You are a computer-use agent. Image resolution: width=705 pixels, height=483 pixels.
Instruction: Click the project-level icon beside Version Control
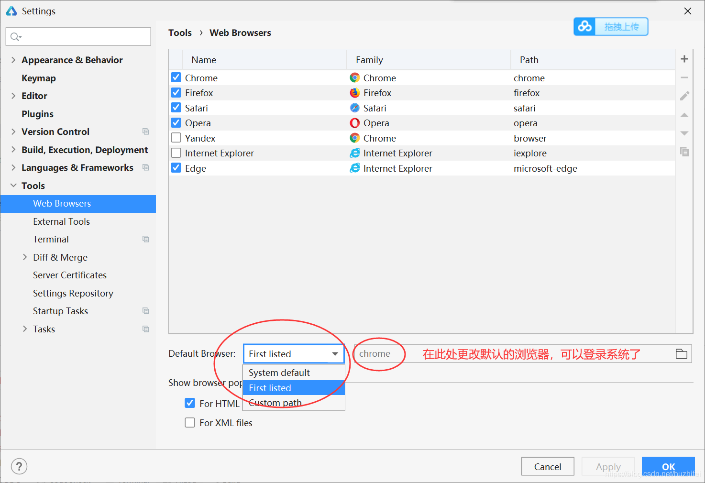[x=146, y=132]
